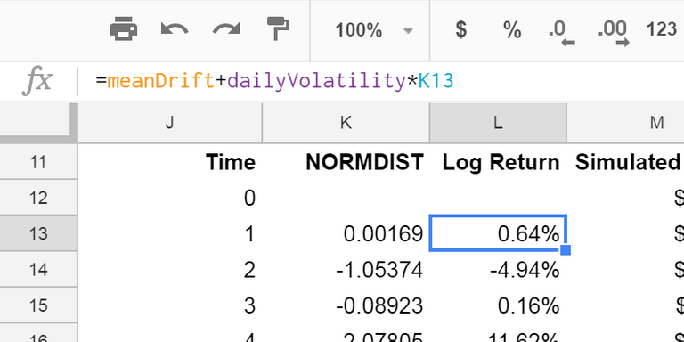Click the fx function icon
Viewport: 684px width, 342px height.
pyautogui.click(x=37, y=82)
